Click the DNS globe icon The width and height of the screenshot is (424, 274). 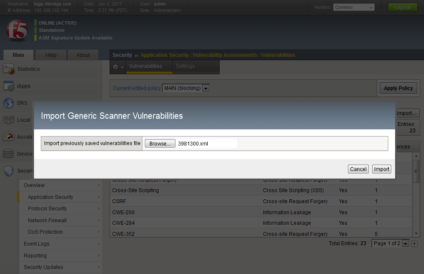click(x=8, y=103)
